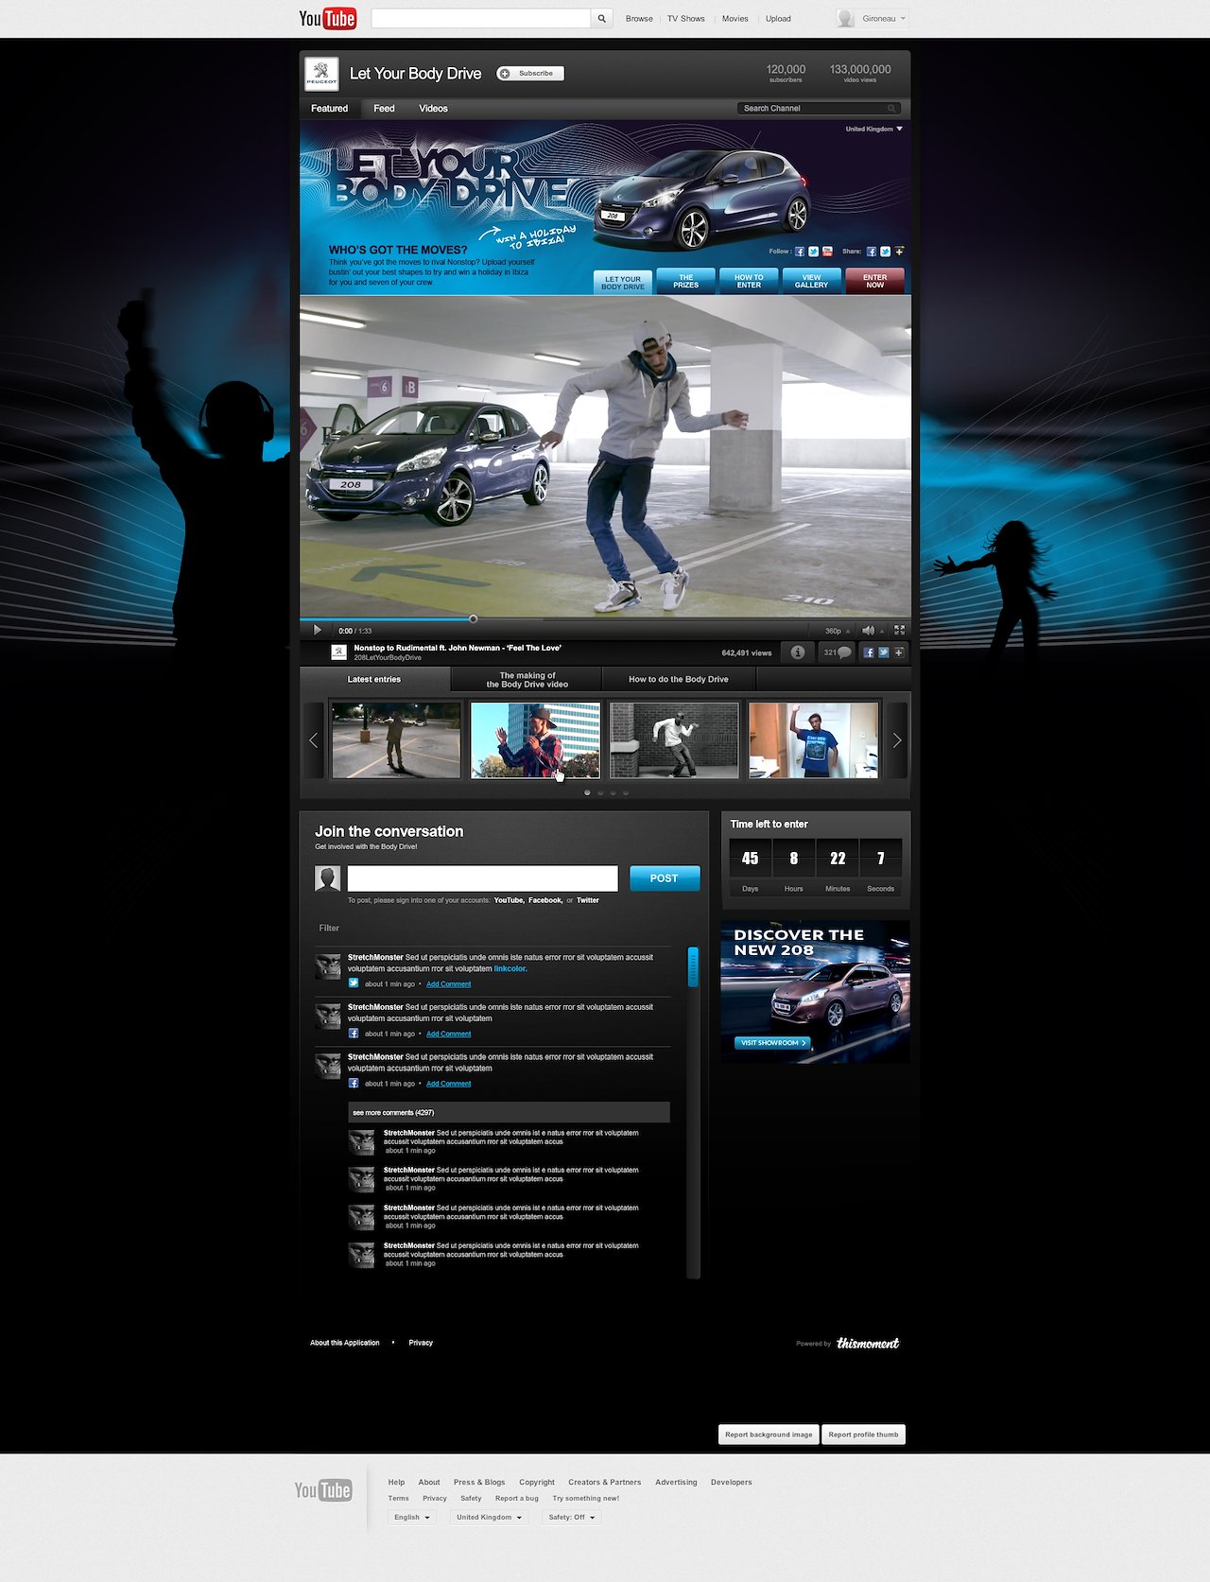
Task: Share the video to Facebook below the player
Action: pos(869,652)
